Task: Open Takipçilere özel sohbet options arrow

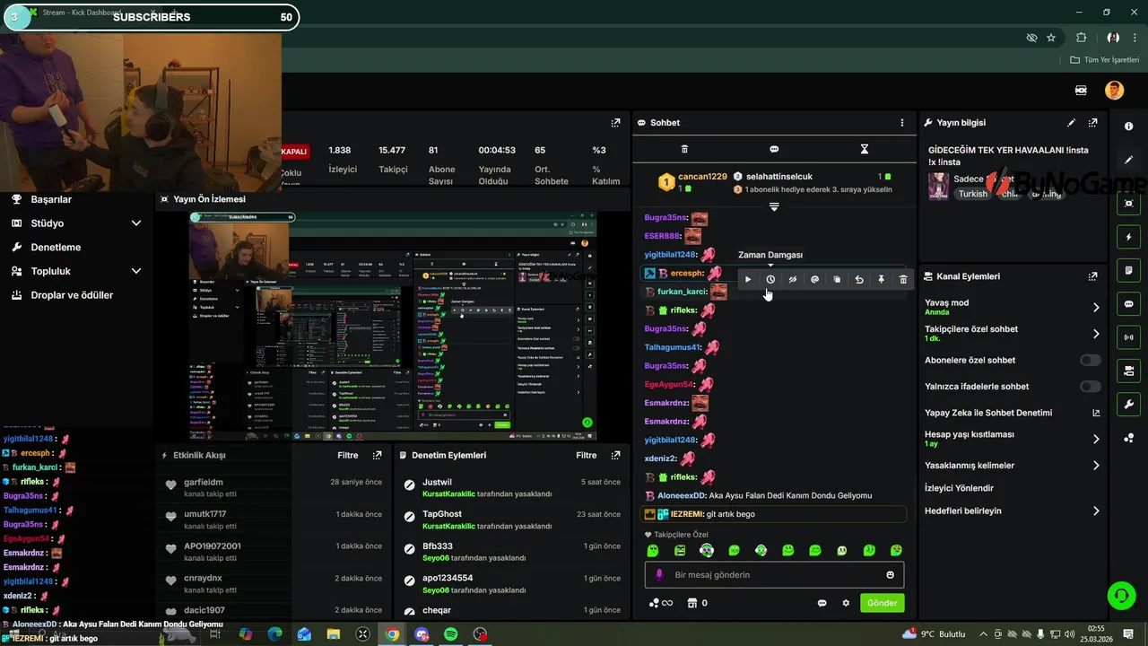Action: 1096,334
